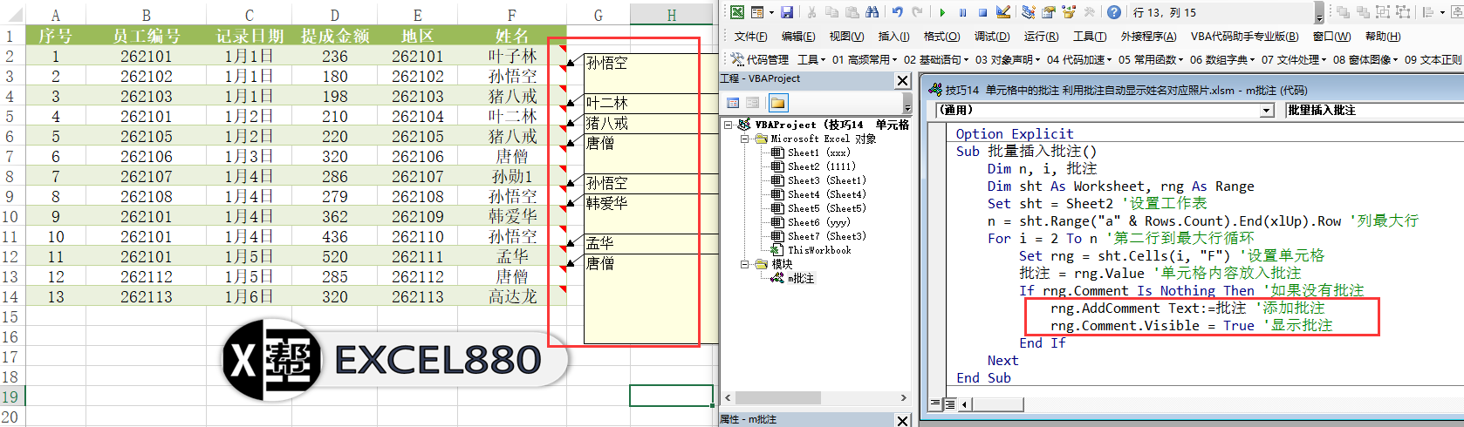Open the 运行(R) menu

[1041, 37]
